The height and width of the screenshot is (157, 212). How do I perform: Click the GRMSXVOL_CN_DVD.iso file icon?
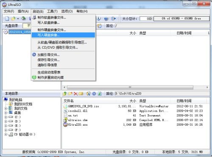65,106
